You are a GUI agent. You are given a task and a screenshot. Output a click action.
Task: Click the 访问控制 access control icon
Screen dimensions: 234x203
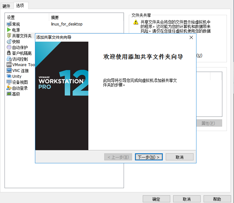[x=9, y=59]
